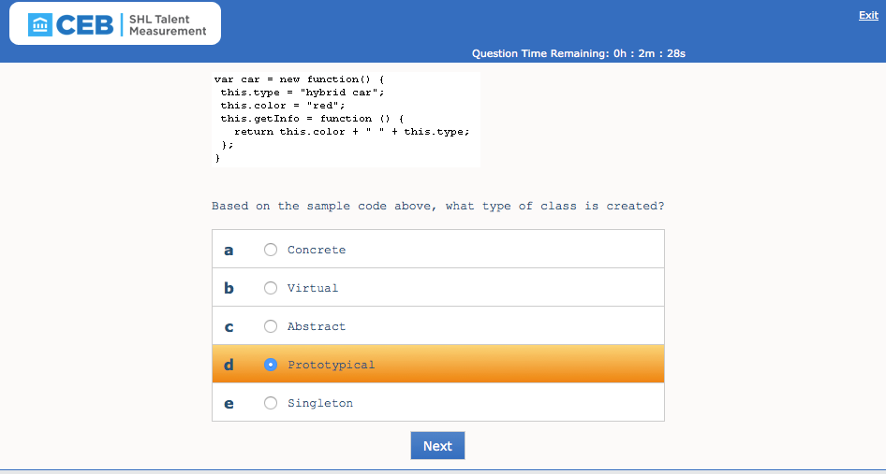Click the Concrete answer label
Viewport: 886px width, 474px height.
click(317, 250)
